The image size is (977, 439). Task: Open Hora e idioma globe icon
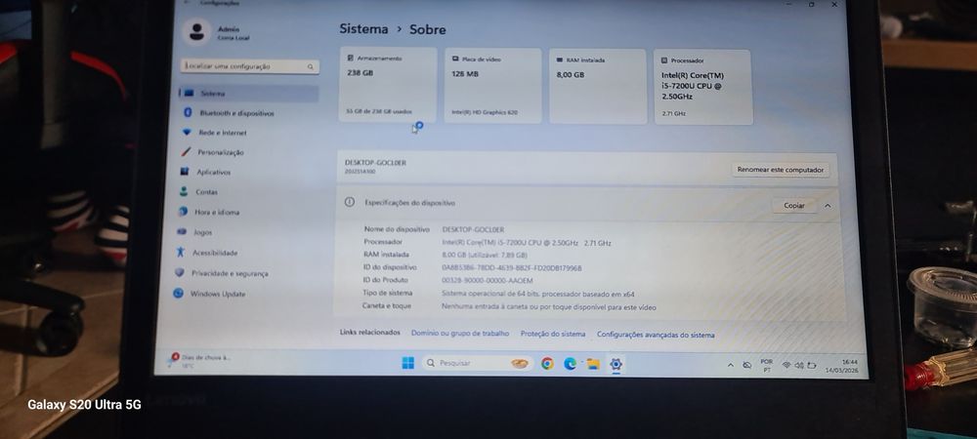tap(183, 212)
